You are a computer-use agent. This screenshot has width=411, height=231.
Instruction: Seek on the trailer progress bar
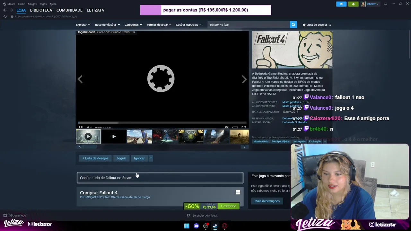tap(162, 123)
